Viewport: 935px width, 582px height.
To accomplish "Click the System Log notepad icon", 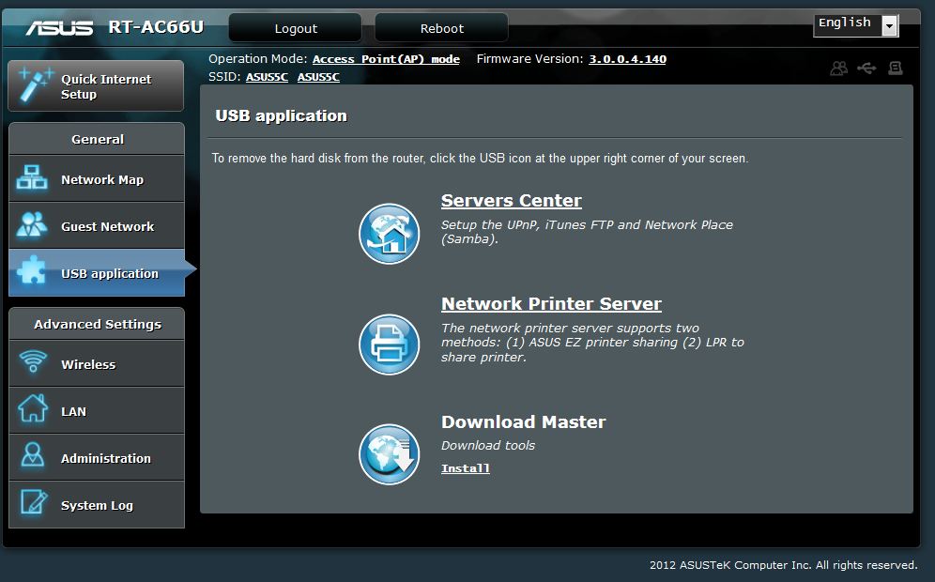I will [34, 501].
